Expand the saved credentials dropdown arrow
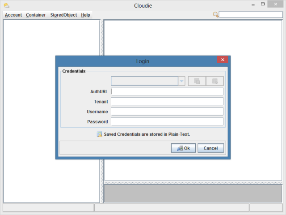286x215 pixels. pyautogui.click(x=182, y=81)
